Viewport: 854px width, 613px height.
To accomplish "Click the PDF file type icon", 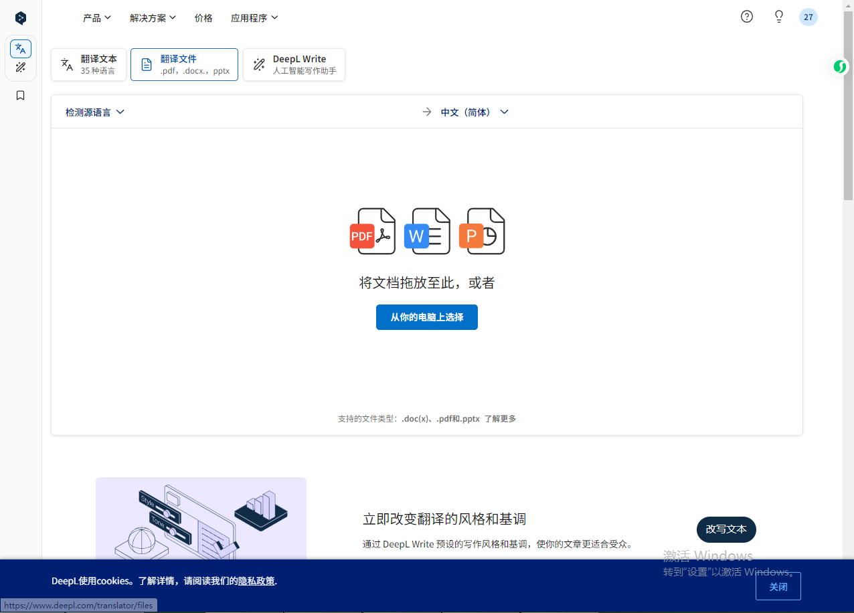I will tap(373, 232).
